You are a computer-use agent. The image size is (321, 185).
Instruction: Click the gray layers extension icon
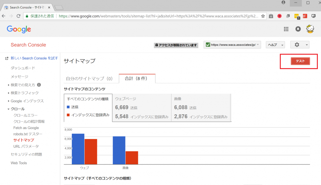point(288,16)
